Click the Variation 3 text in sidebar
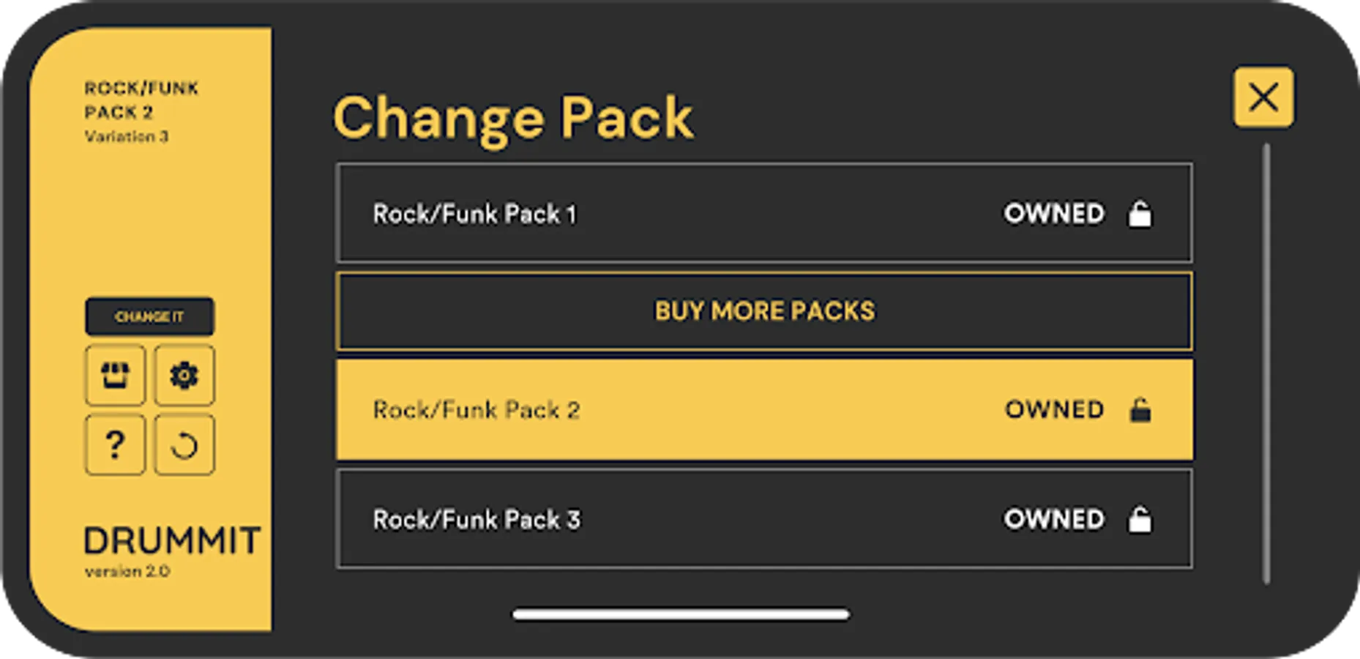The width and height of the screenshot is (1360, 659). pyautogui.click(x=126, y=137)
